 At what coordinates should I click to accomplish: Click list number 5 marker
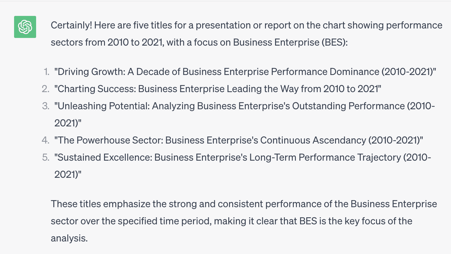pyautogui.click(x=46, y=157)
